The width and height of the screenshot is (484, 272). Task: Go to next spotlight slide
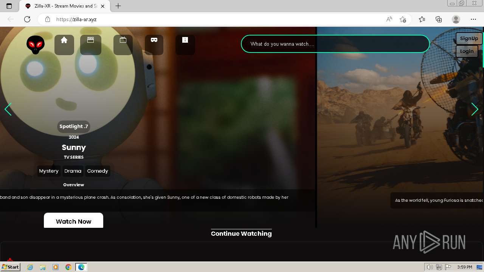[x=475, y=109]
